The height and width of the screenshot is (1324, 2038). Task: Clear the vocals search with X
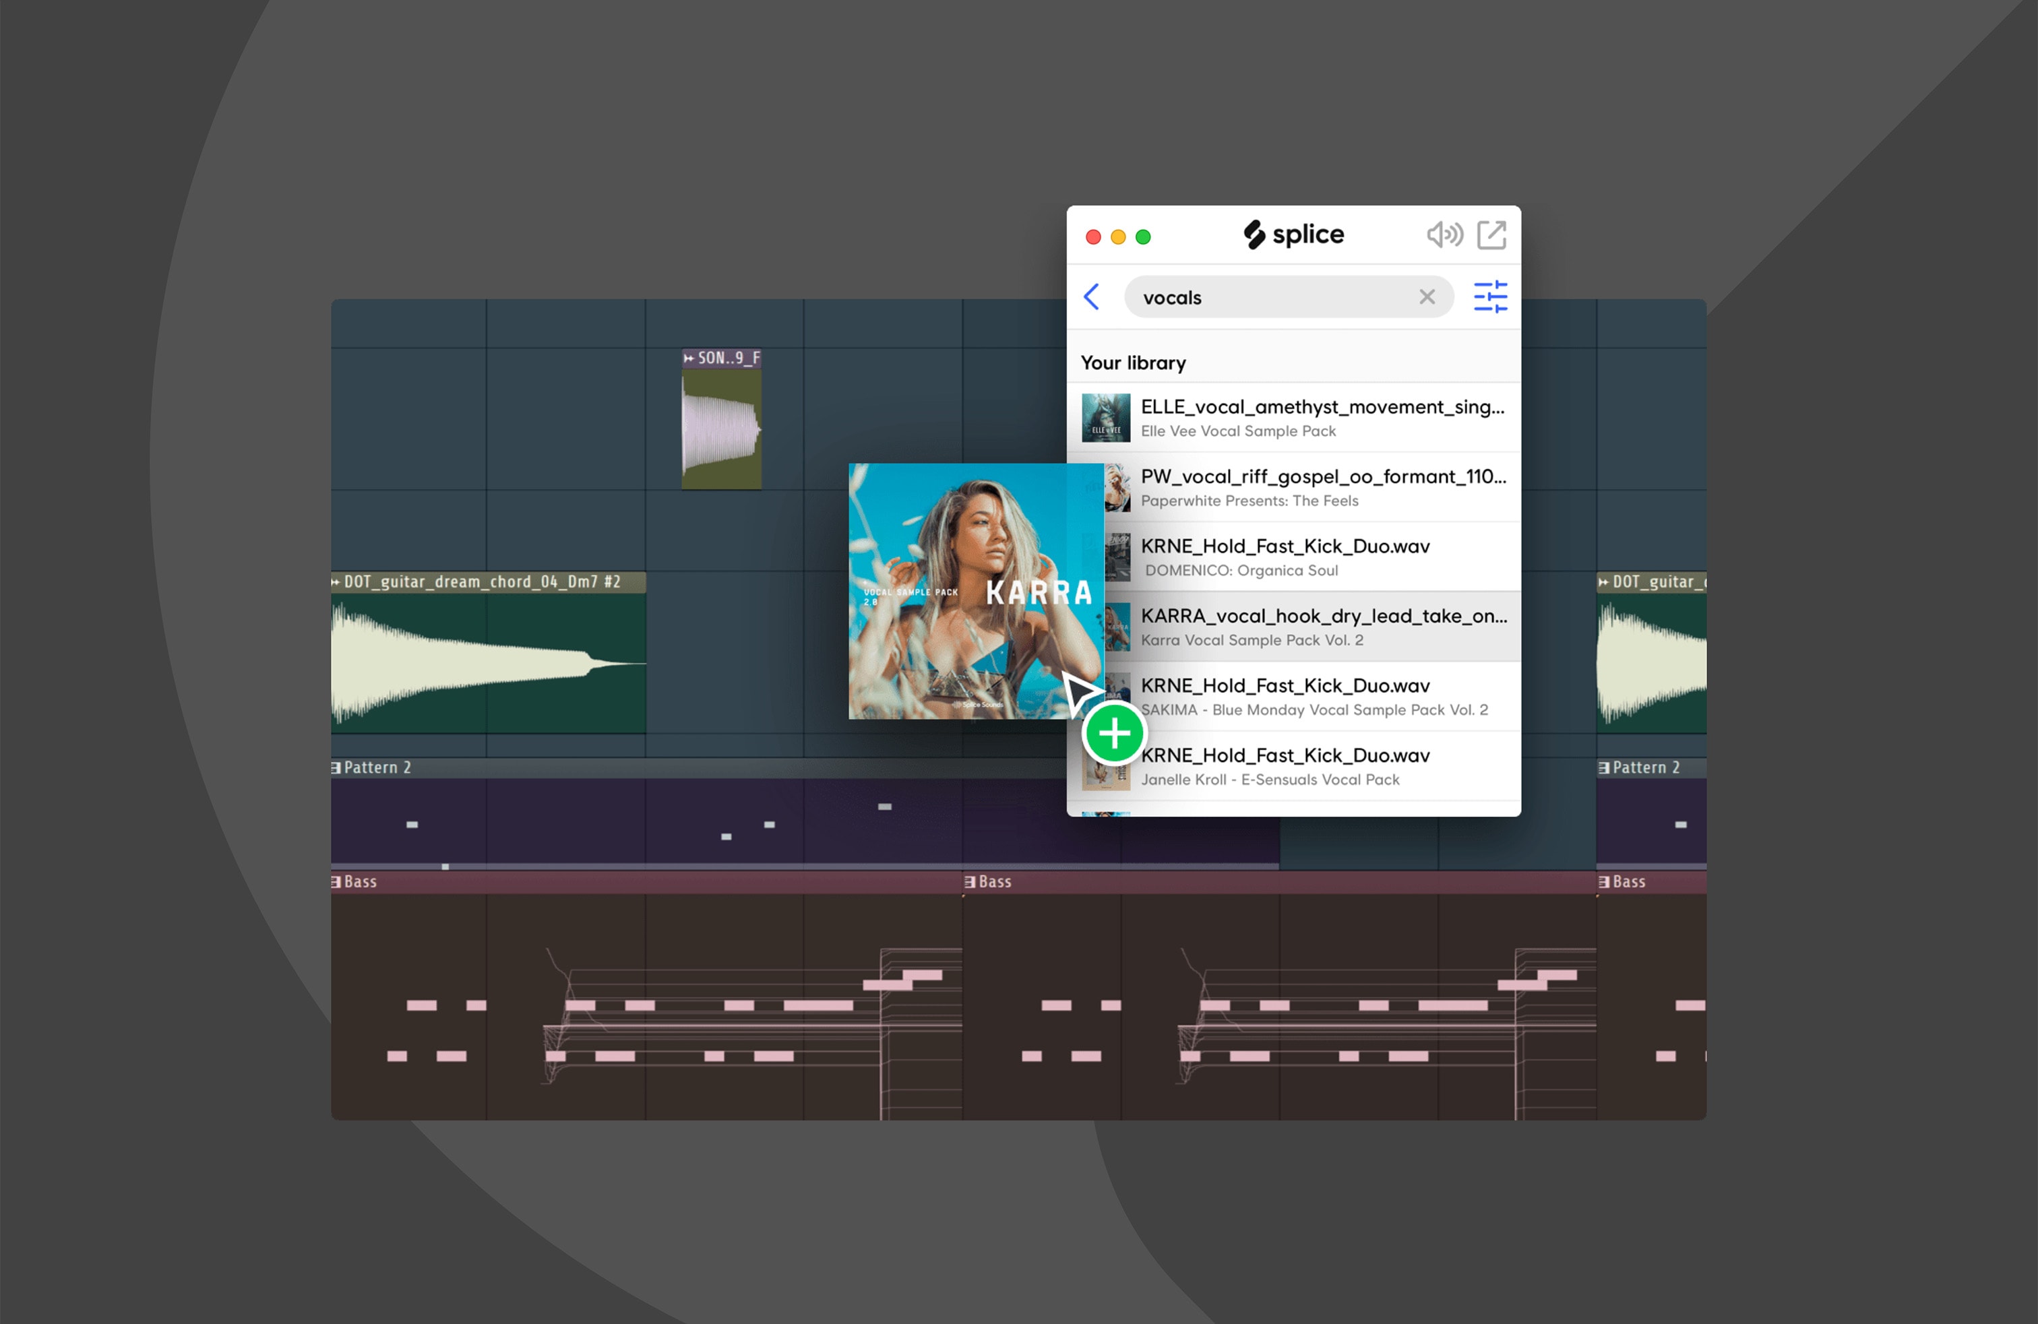coord(1427,297)
